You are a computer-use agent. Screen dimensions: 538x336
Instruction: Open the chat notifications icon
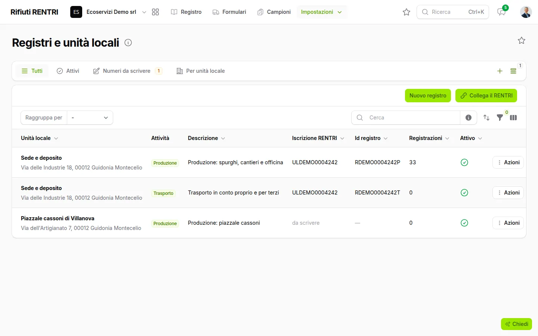[501, 12]
